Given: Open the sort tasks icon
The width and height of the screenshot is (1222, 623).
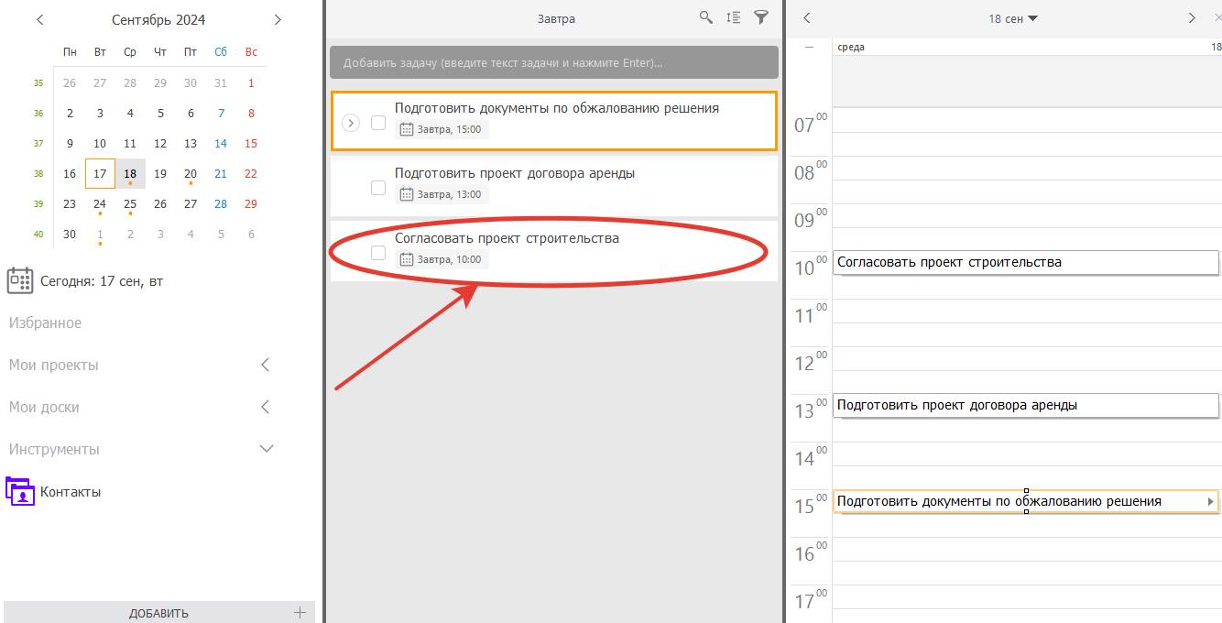Looking at the screenshot, I should pos(733,17).
